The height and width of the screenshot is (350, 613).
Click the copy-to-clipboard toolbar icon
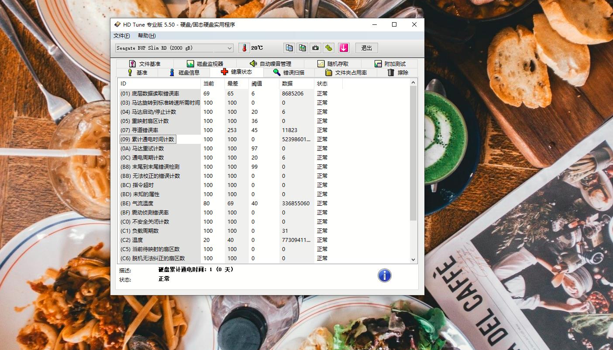pos(289,48)
